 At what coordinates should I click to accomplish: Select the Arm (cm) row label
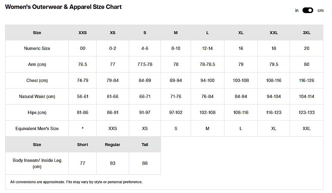click(37, 64)
